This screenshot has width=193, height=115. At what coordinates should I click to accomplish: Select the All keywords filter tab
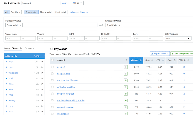point(6,12)
